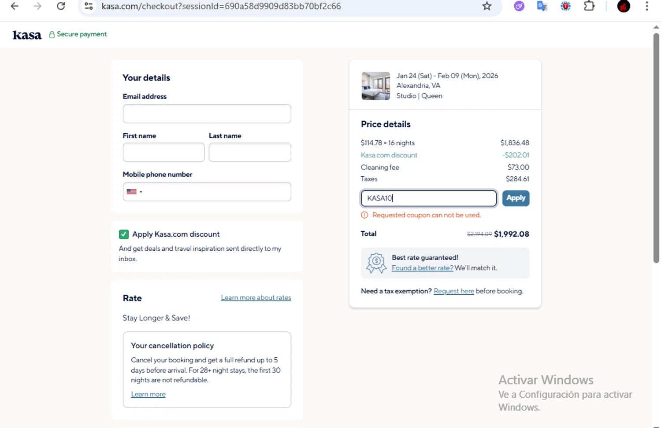This screenshot has width=661, height=428.
Task: Click the coupon error warning icon
Action: pos(364,215)
